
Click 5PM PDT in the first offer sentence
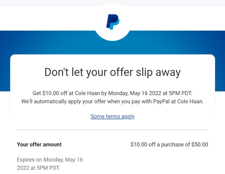point(180,93)
